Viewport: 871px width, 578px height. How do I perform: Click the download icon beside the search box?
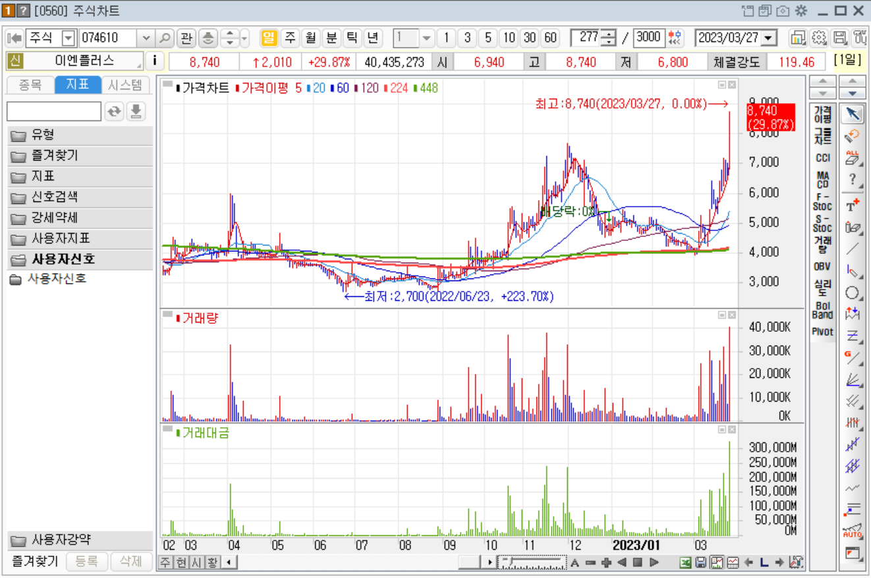tap(136, 111)
